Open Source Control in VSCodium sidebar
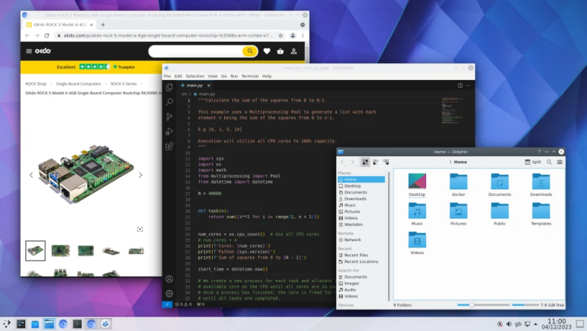587x331 pixels. click(x=169, y=117)
